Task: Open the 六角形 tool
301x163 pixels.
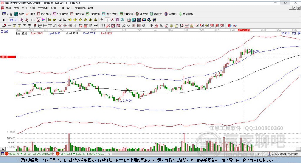Action: pos(170,14)
